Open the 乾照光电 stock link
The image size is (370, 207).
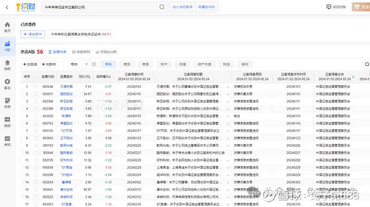[66, 145]
